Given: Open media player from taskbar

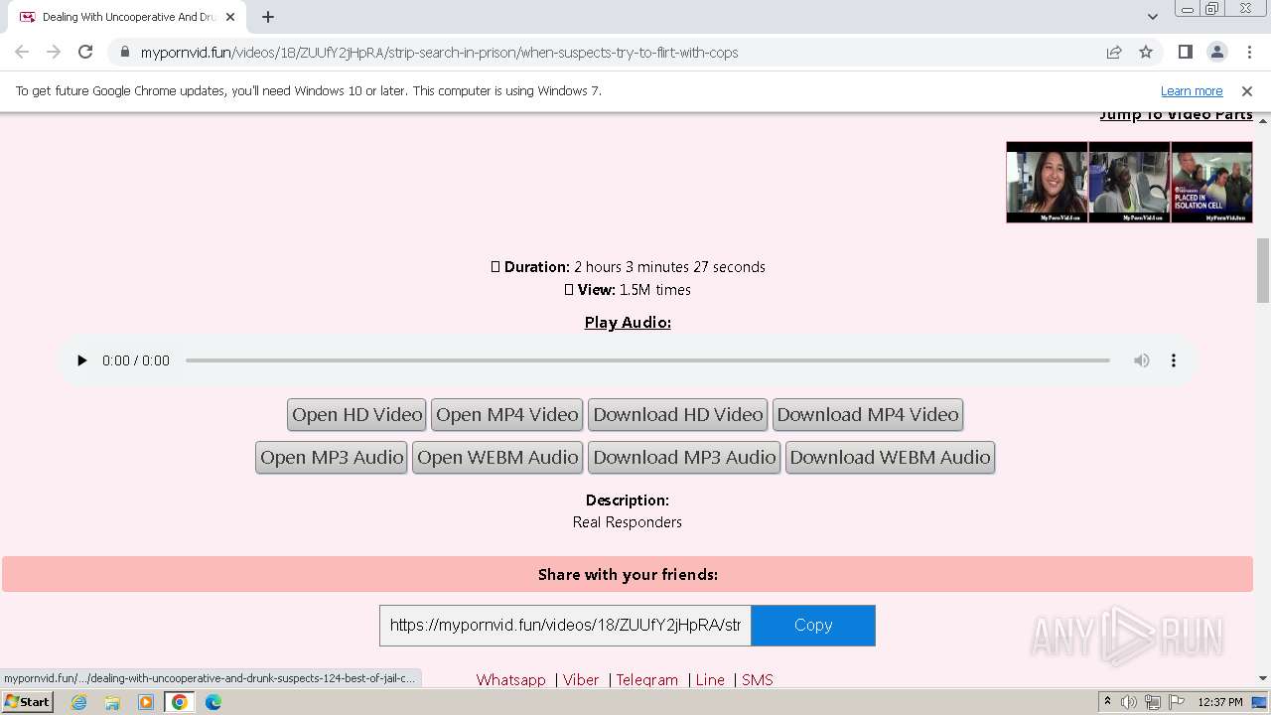Looking at the screenshot, I should (146, 702).
